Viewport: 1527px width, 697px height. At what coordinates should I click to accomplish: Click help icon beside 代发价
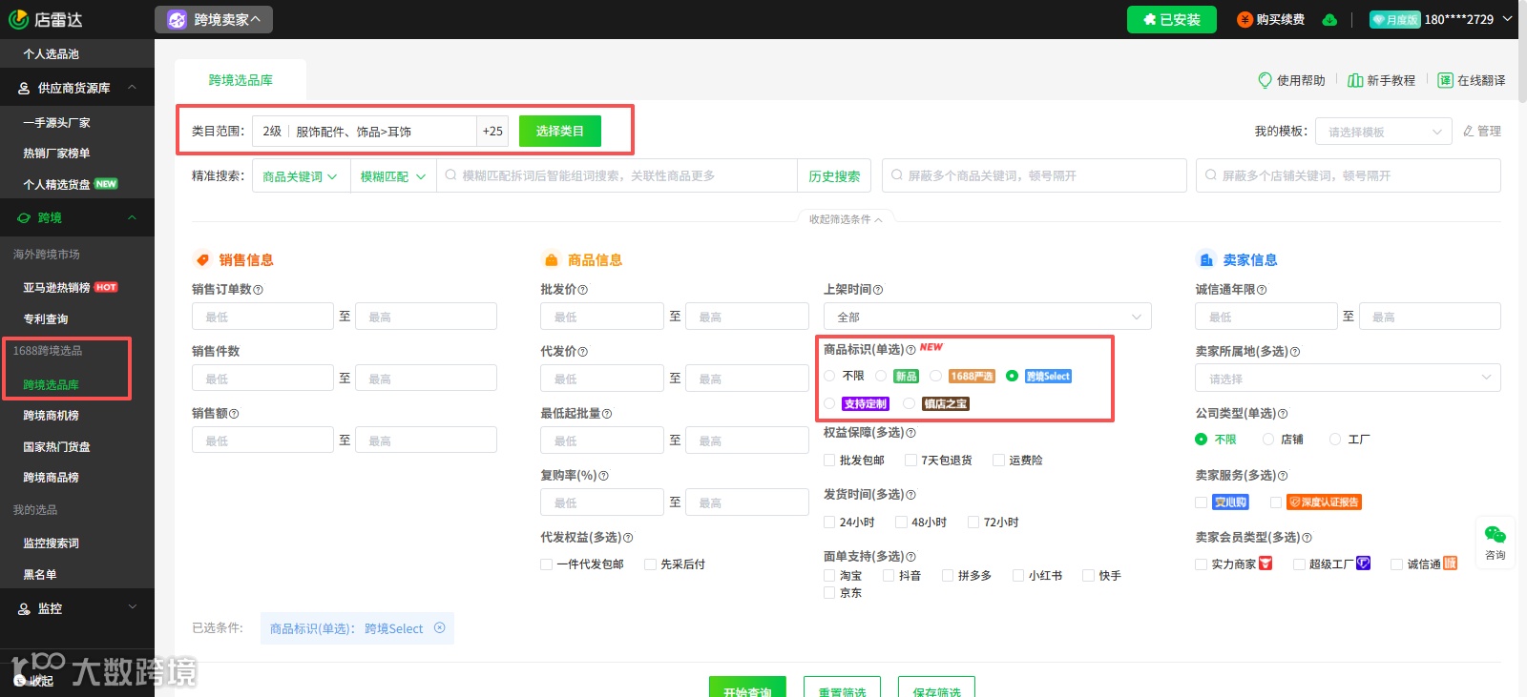(x=583, y=352)
